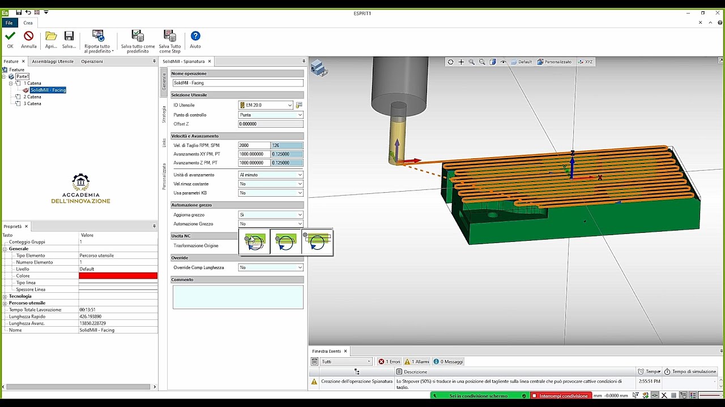Select 3 Catena in feature tree
This screenshot has height=407, width=725.
[x=32, y=103]
